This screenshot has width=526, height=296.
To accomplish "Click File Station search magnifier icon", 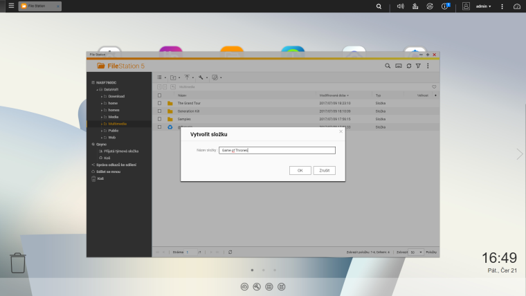I will (x=388, y=66).
